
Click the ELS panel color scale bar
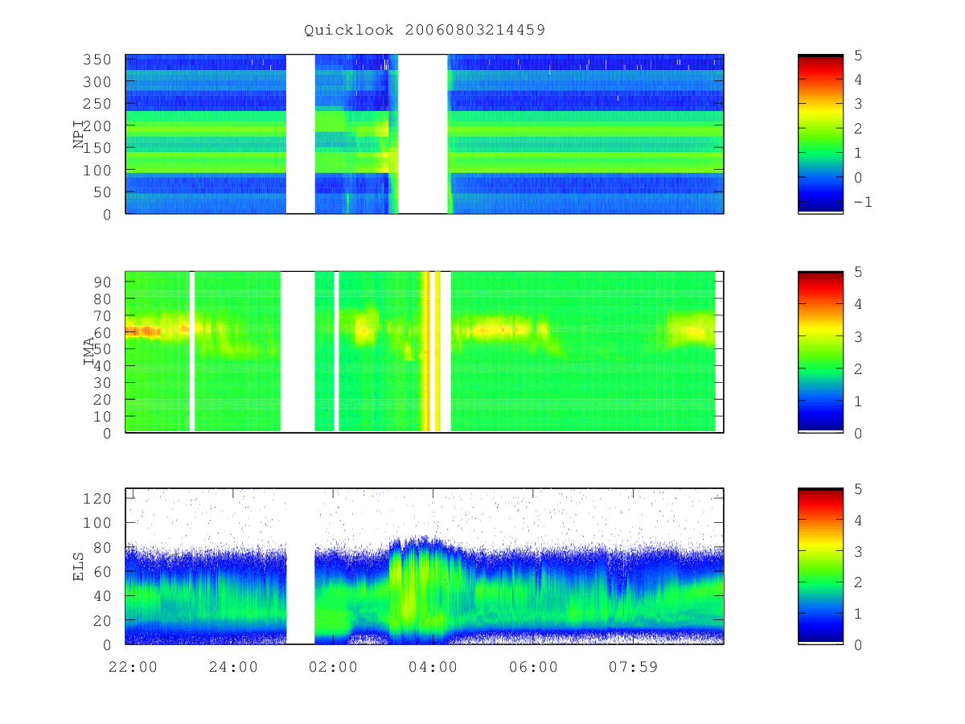(x=820, y=566)
